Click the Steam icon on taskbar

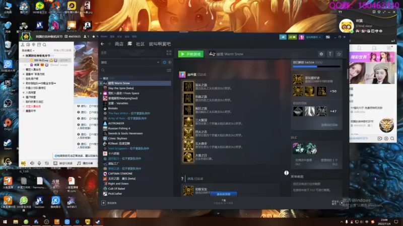click(98, 222)
